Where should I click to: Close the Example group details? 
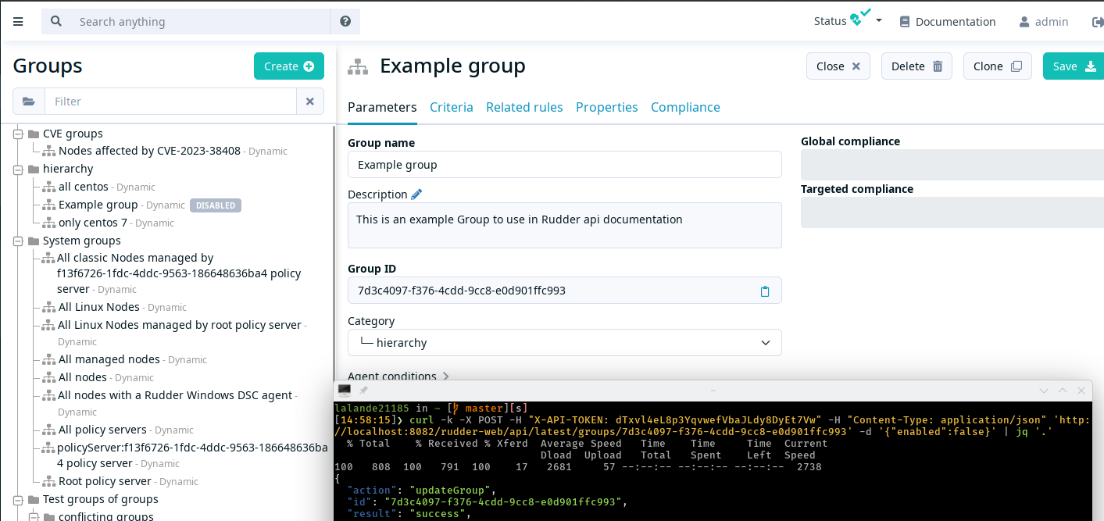tap(838, 66)
